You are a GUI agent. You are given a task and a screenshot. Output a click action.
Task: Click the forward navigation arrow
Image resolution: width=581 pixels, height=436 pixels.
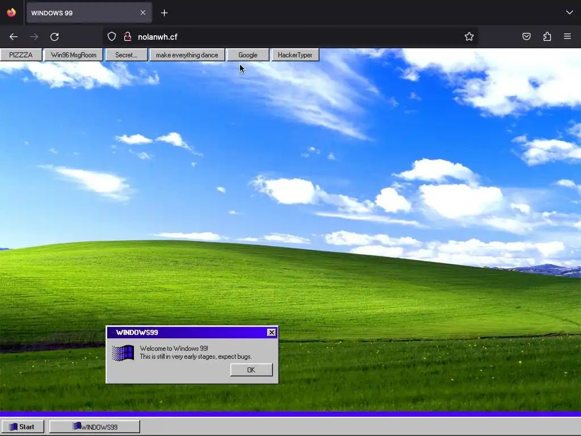pyautogui.click(x=34, y=37)
